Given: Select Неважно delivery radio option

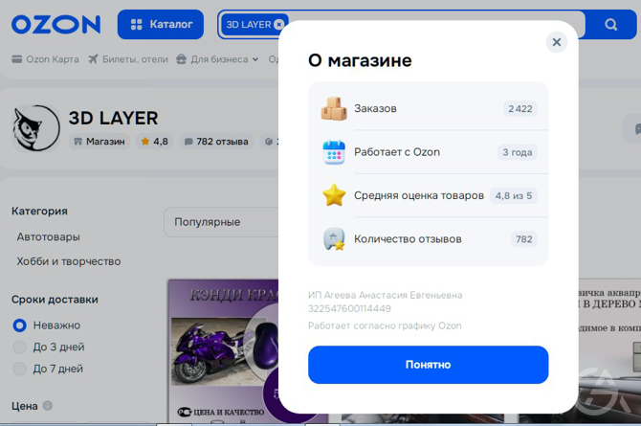Looking at the screenshot, I should pos(20,325).
